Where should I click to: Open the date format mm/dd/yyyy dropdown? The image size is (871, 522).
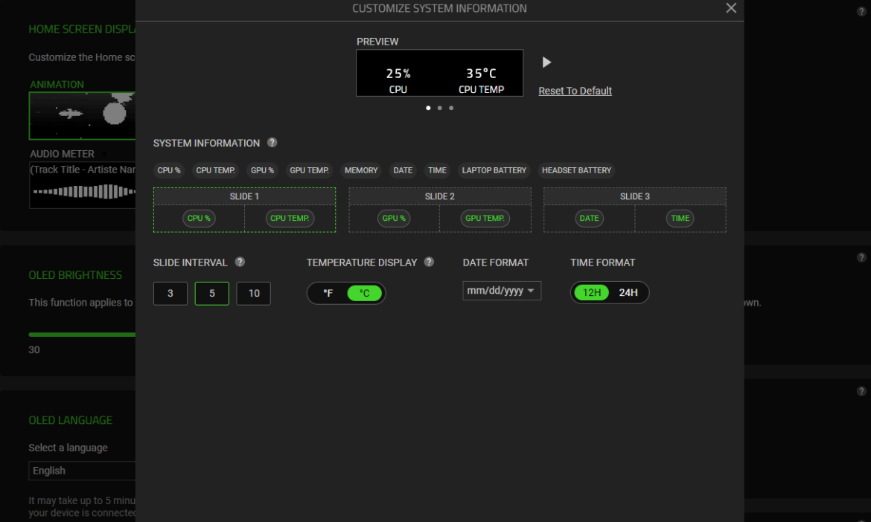502,291
